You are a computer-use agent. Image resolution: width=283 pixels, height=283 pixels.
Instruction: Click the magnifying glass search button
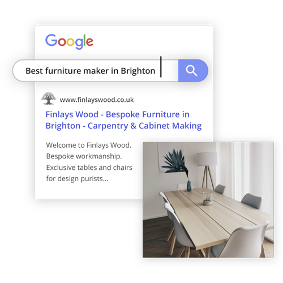tap(193, 71)
